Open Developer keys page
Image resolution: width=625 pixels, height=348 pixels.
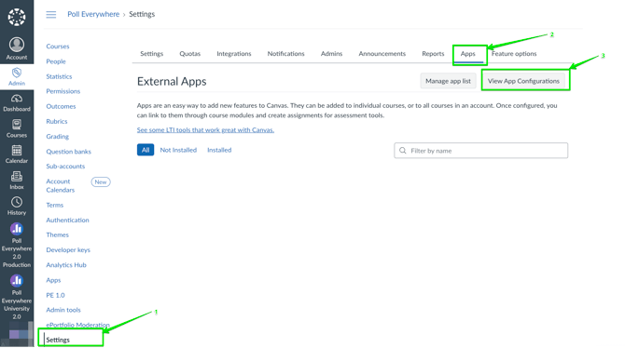point(68,250)
